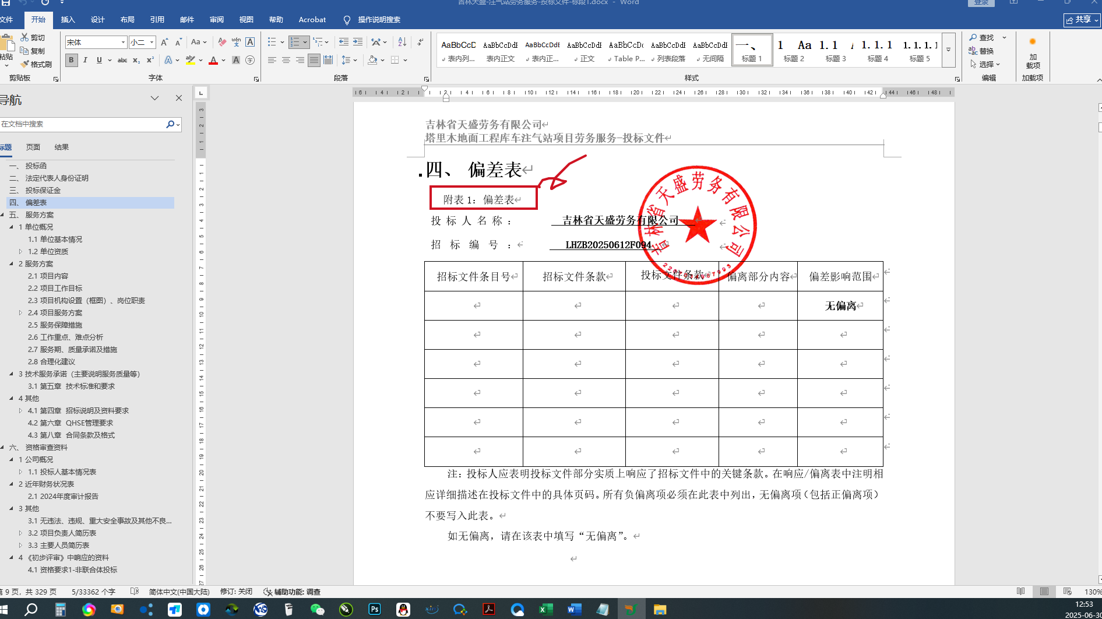This screenshot has width=1102, height=619.
Task: Click the Replace (替换) button
Action: pos(982,51)
